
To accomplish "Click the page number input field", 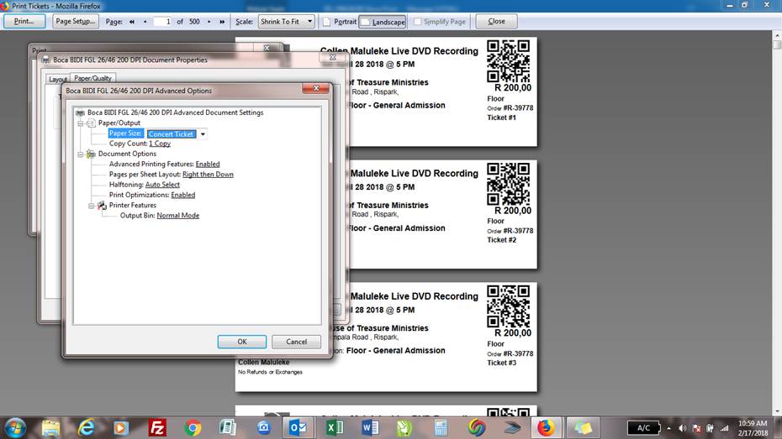I will point(162,22).
